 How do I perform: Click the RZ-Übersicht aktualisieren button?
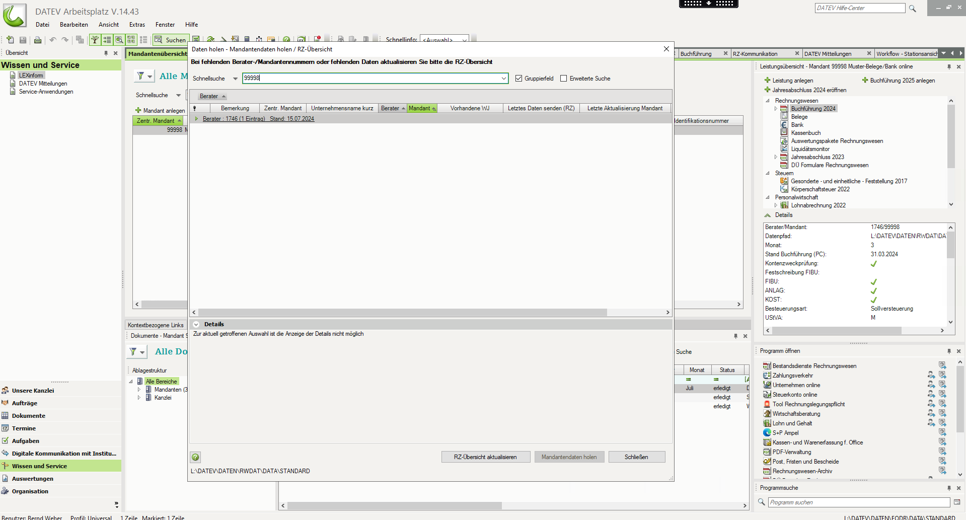pyautogui.click(x=485, y=457)
